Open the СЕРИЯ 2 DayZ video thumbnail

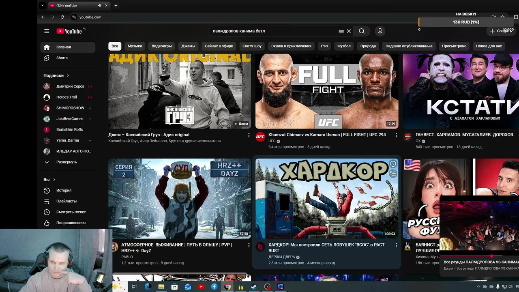(x=180, y=198)
